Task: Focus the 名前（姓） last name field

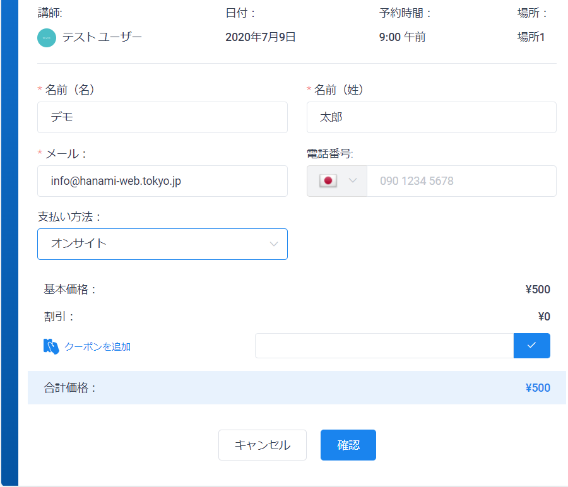Action: point(432,117)
